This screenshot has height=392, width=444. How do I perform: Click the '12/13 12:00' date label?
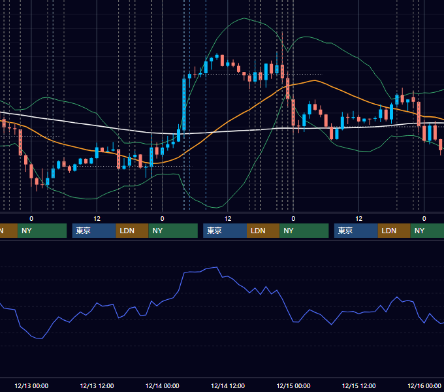[97, 385]
